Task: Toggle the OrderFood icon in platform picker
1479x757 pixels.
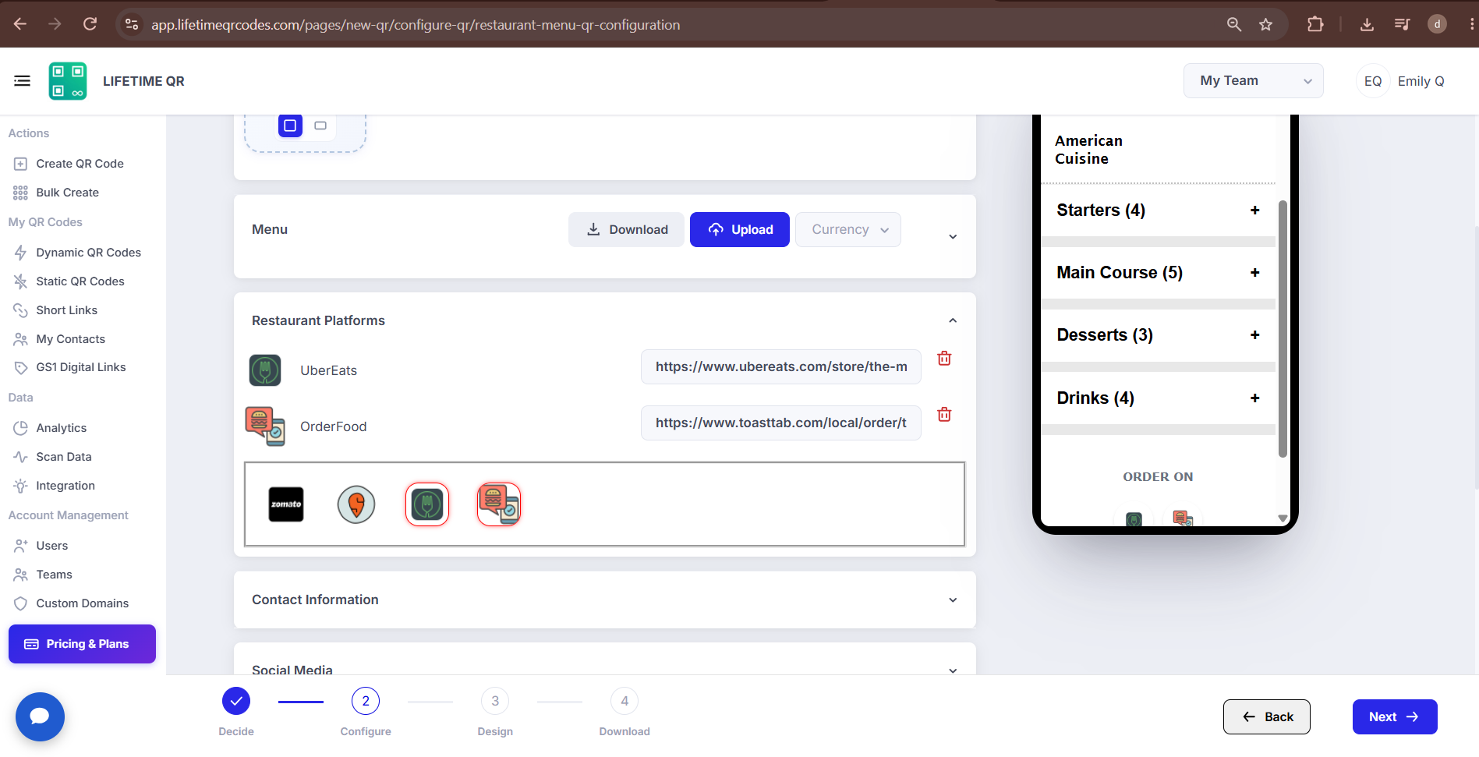Action: [x=499, y=504]
